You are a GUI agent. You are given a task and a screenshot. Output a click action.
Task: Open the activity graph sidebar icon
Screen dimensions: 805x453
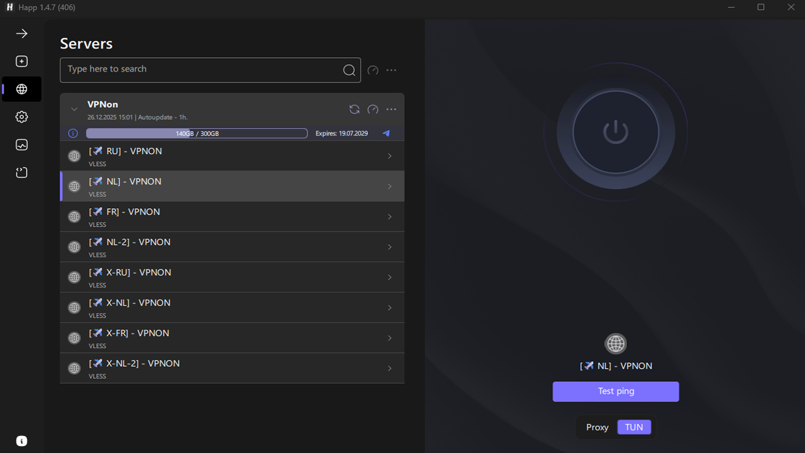click(x=21, y=145)
